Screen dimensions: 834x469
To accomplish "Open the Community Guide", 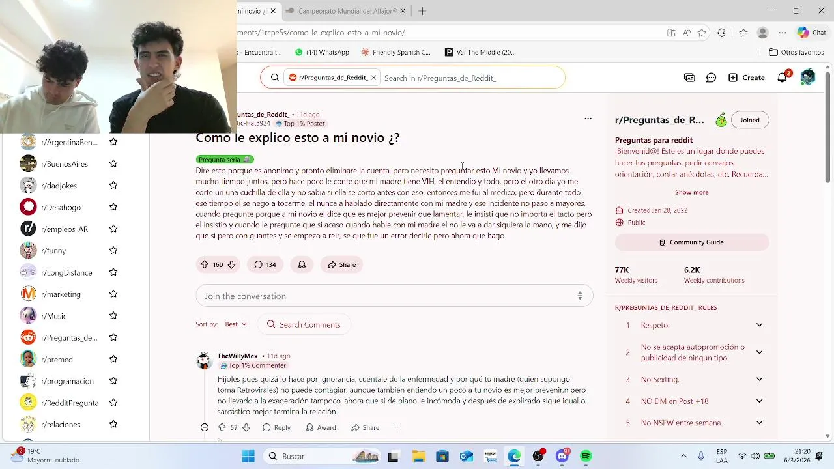I will (x=692, y=242).
